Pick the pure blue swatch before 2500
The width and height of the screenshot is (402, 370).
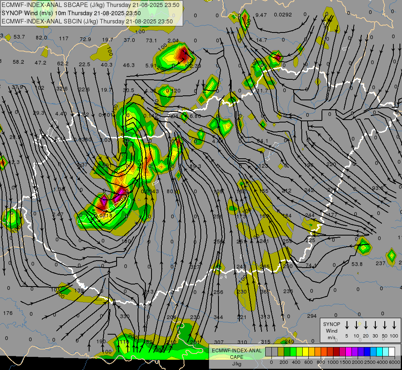(x=367, y=352)
